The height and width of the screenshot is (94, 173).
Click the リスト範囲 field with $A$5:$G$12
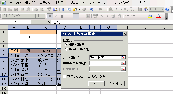pyautogui.click(x=105, y=57)
